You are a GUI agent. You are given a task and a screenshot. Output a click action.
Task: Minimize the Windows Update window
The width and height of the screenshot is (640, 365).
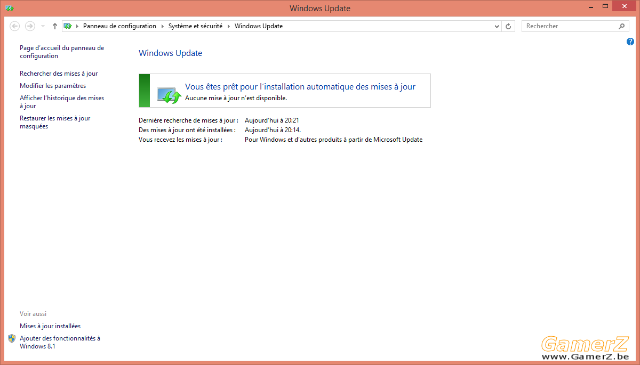tap(590, 6)
